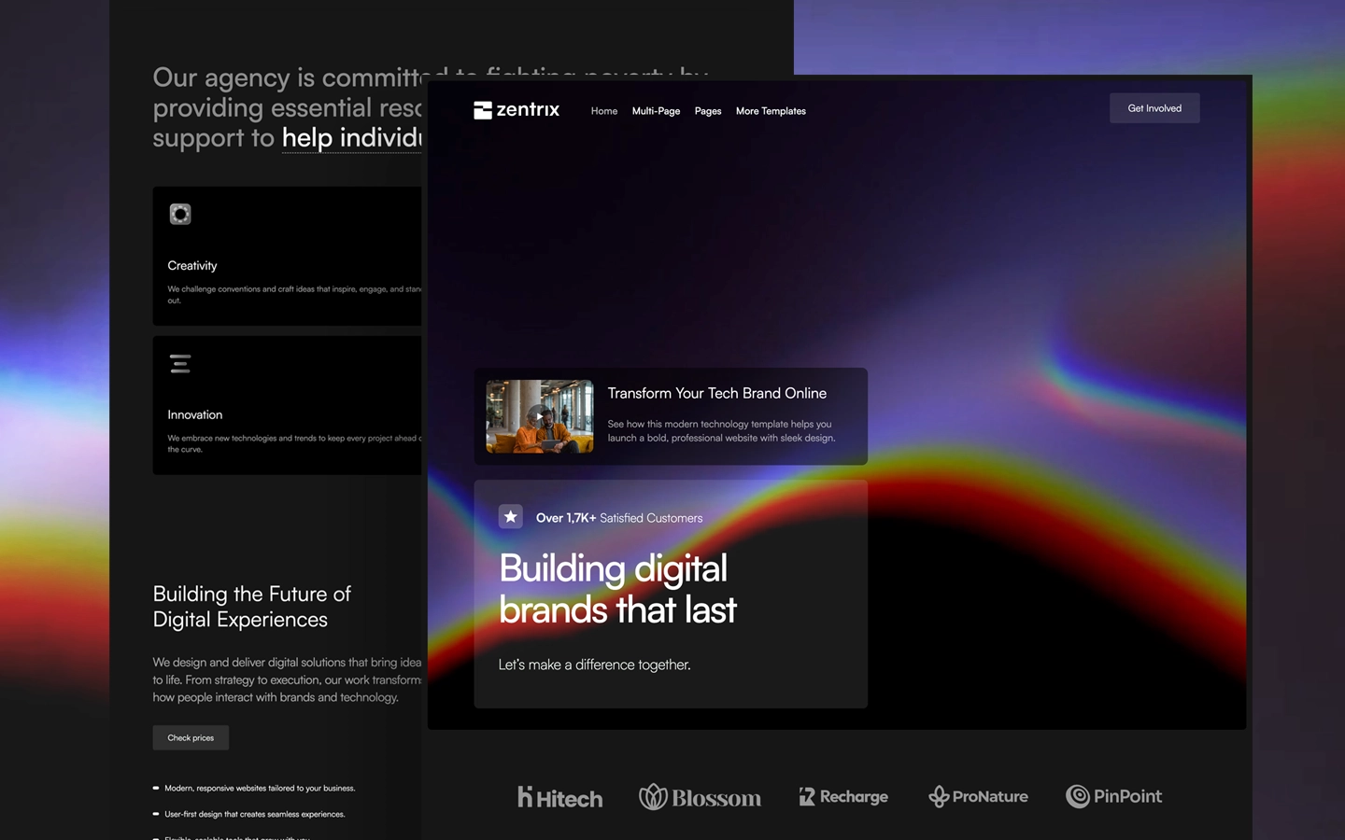Click Modern, responsive websites bullet item
This screenshot has height=840, width=1345.
click(x=254, y=789)
